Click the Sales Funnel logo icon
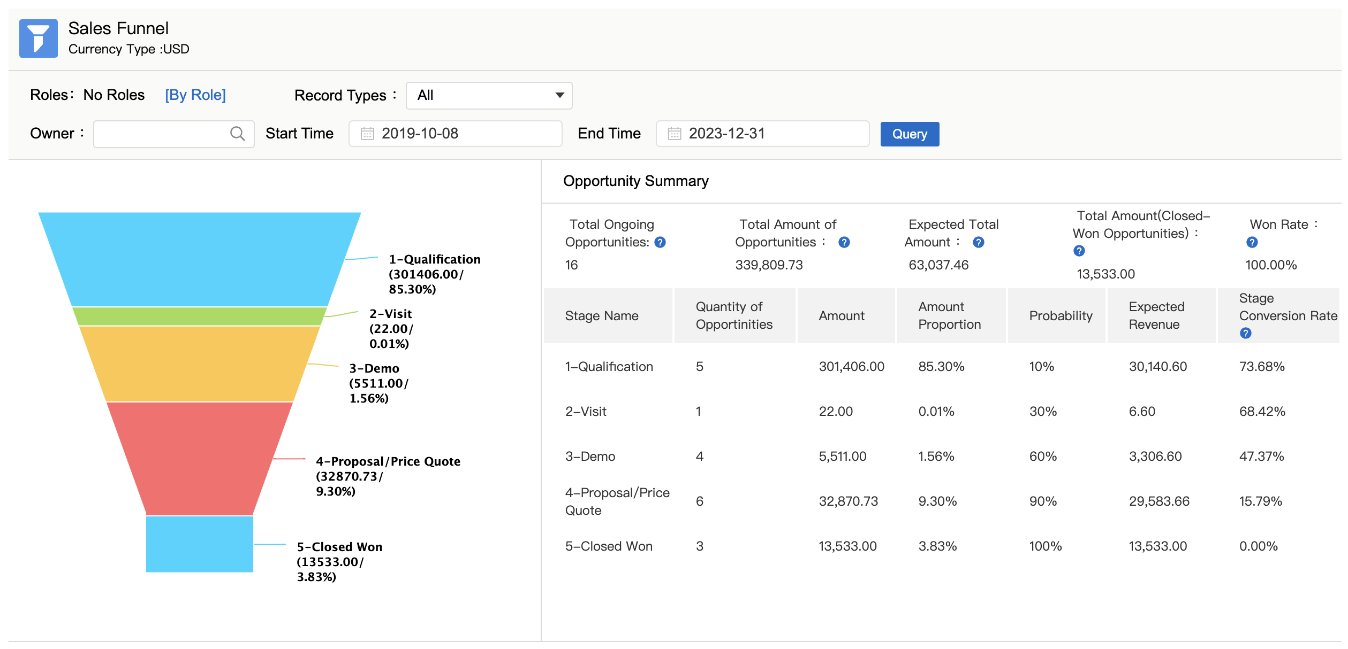Screen dimensions: 1348x649 (38, 38)
